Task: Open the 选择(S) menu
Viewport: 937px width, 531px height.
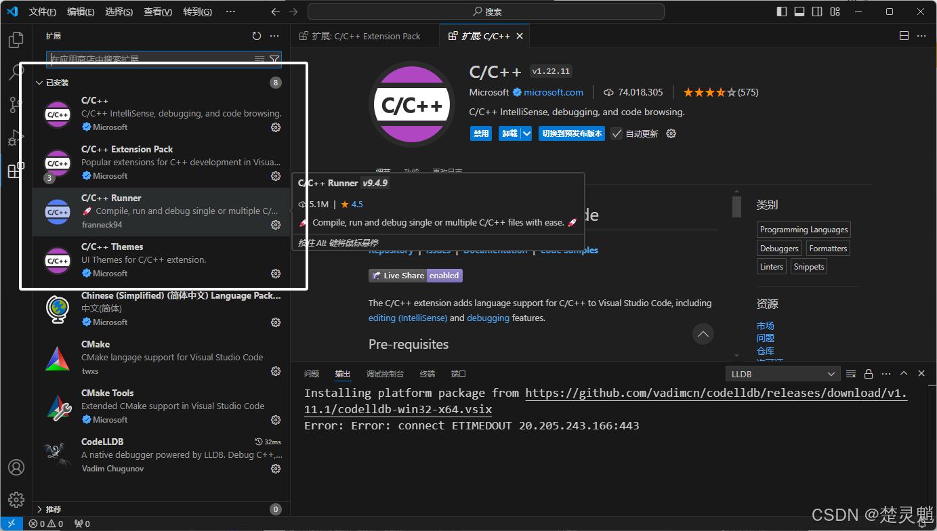Action: pos(119,12)
